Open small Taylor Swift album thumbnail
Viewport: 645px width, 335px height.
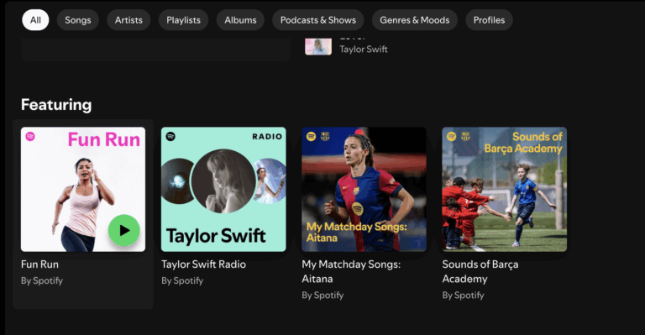click(x=318, y=46)
